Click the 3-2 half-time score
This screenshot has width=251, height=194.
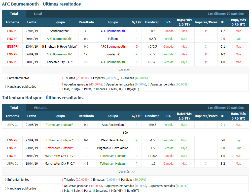[223, 164]
